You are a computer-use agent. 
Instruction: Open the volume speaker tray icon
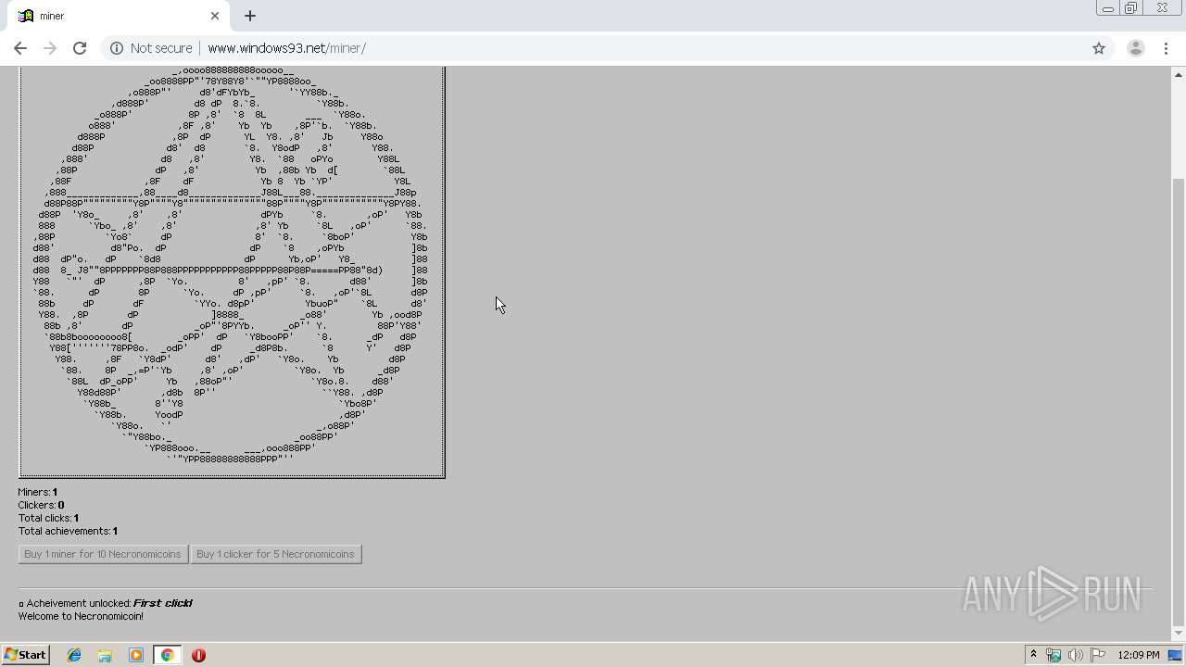1076,655
